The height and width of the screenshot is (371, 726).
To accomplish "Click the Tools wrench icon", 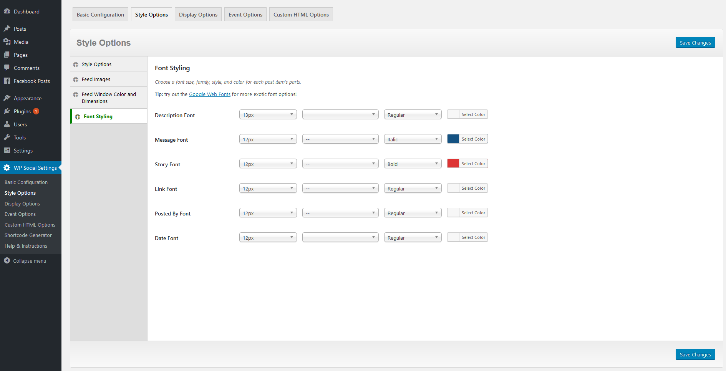I will [7, 137].
